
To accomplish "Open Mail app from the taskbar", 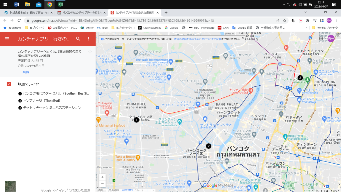I will [x=39, y=4].
